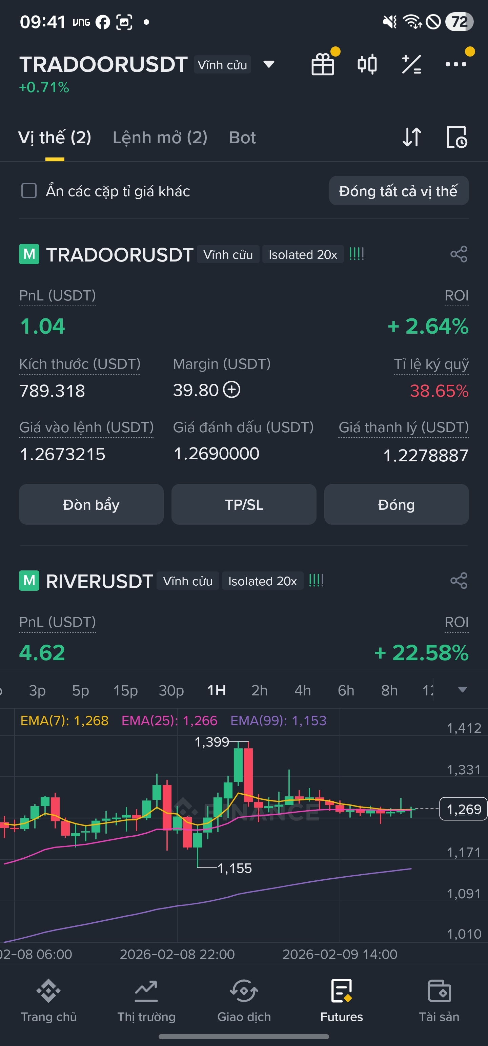The height and width of the screenshot is (1046, 488).
Task: Tap the Đòn bẩy leverage button
Action: pyautogui.click(x=91, y=504)
